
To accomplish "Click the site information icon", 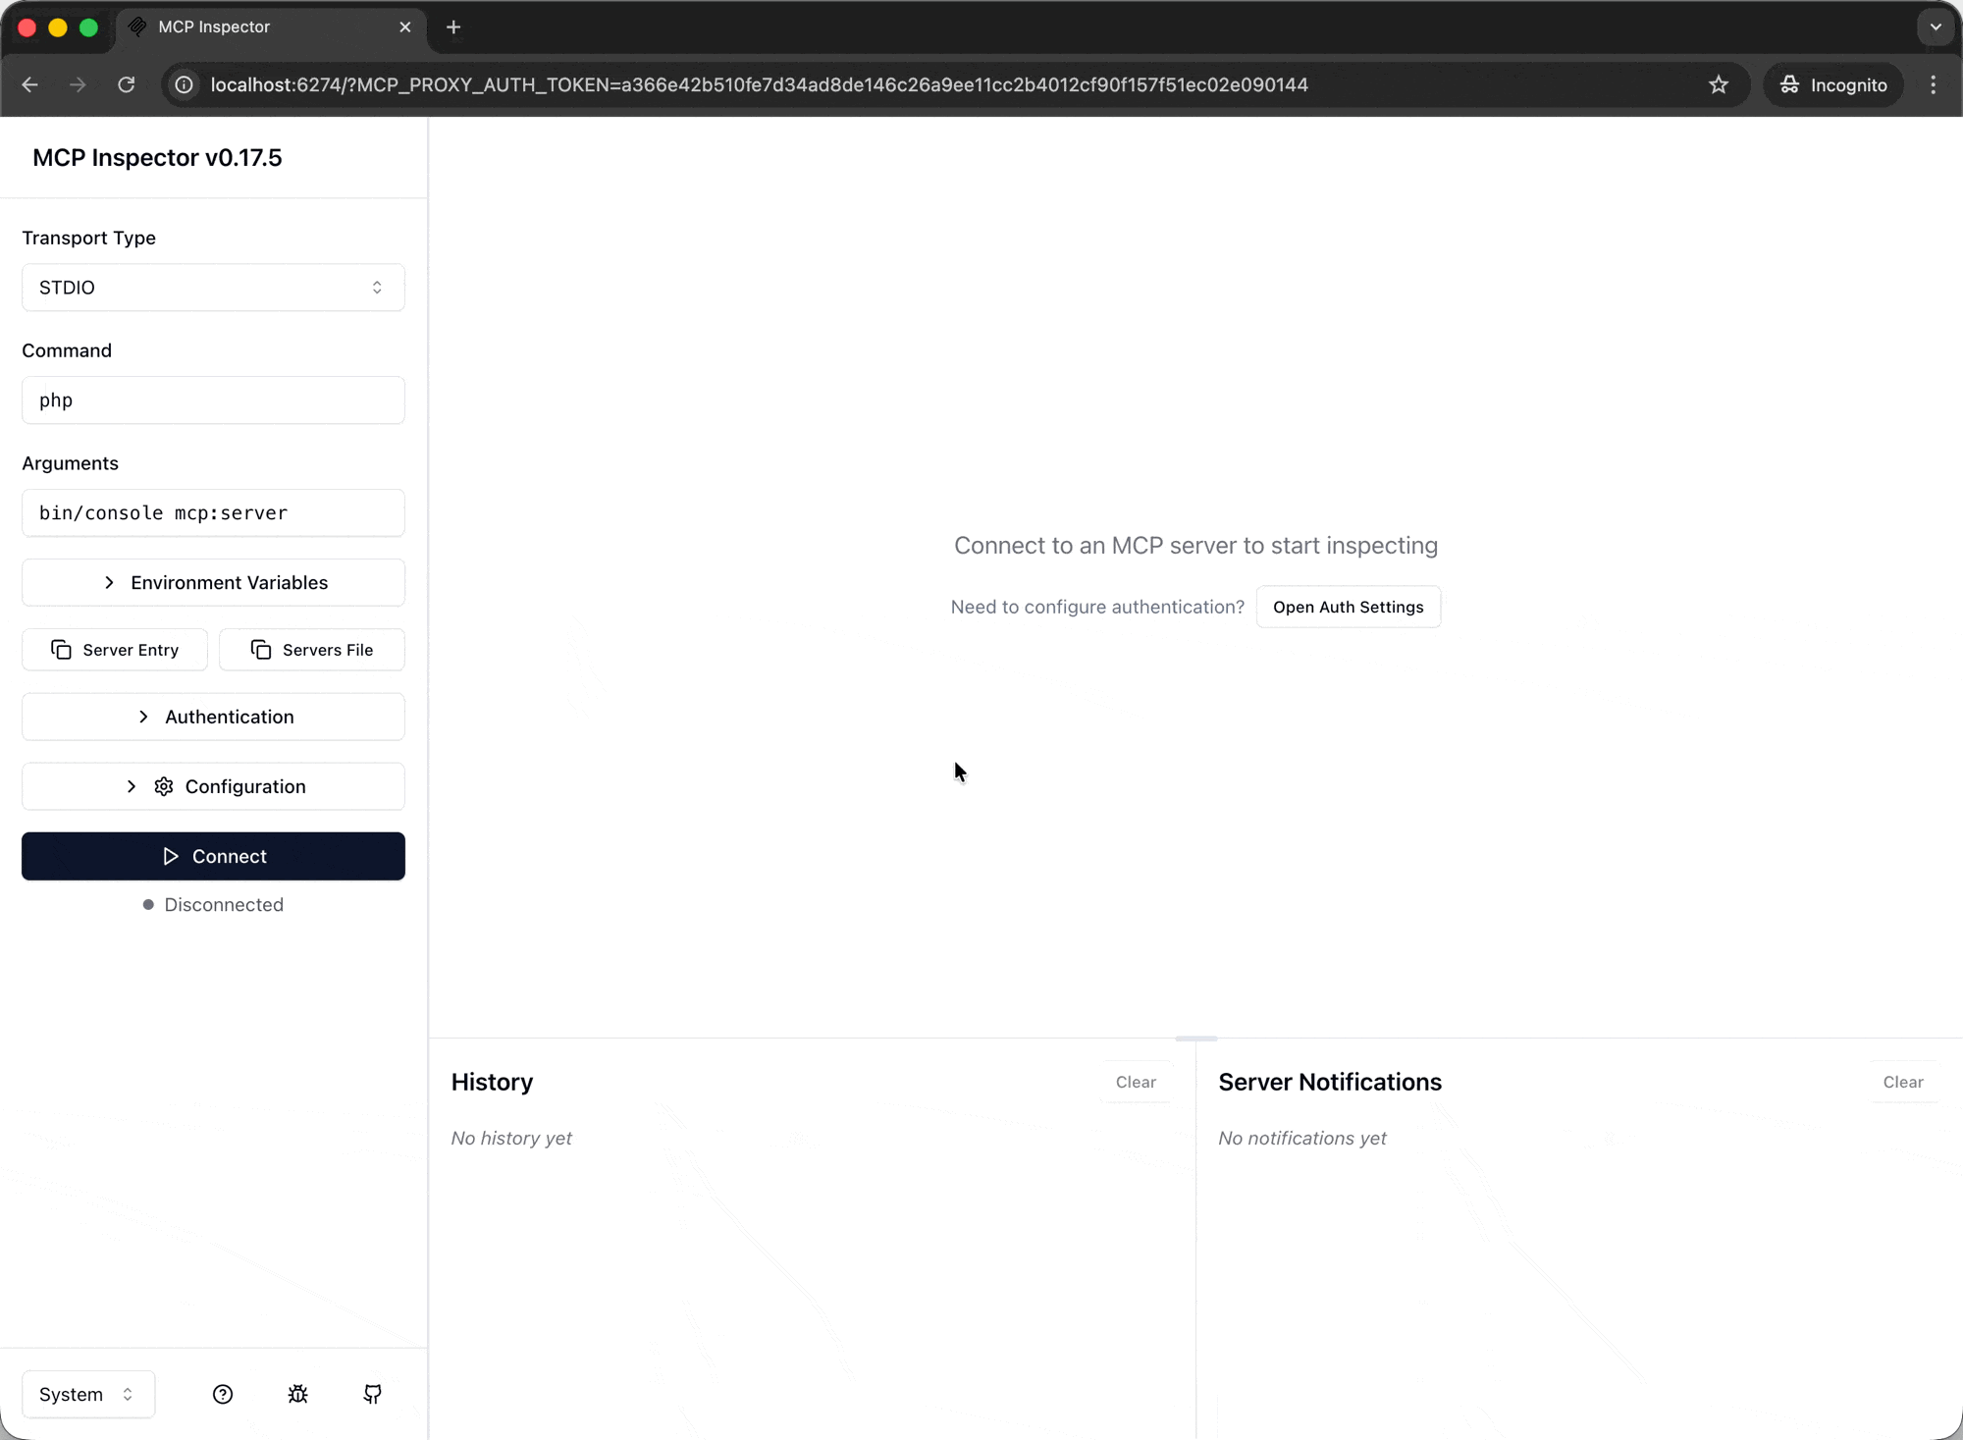I will (x=184, y=84).
